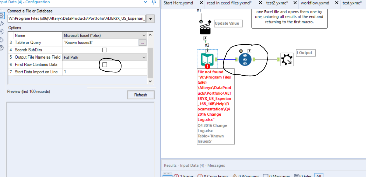Click the Help question mark sidebar icon
Screen dimensions: 366x177
(2, 48)
